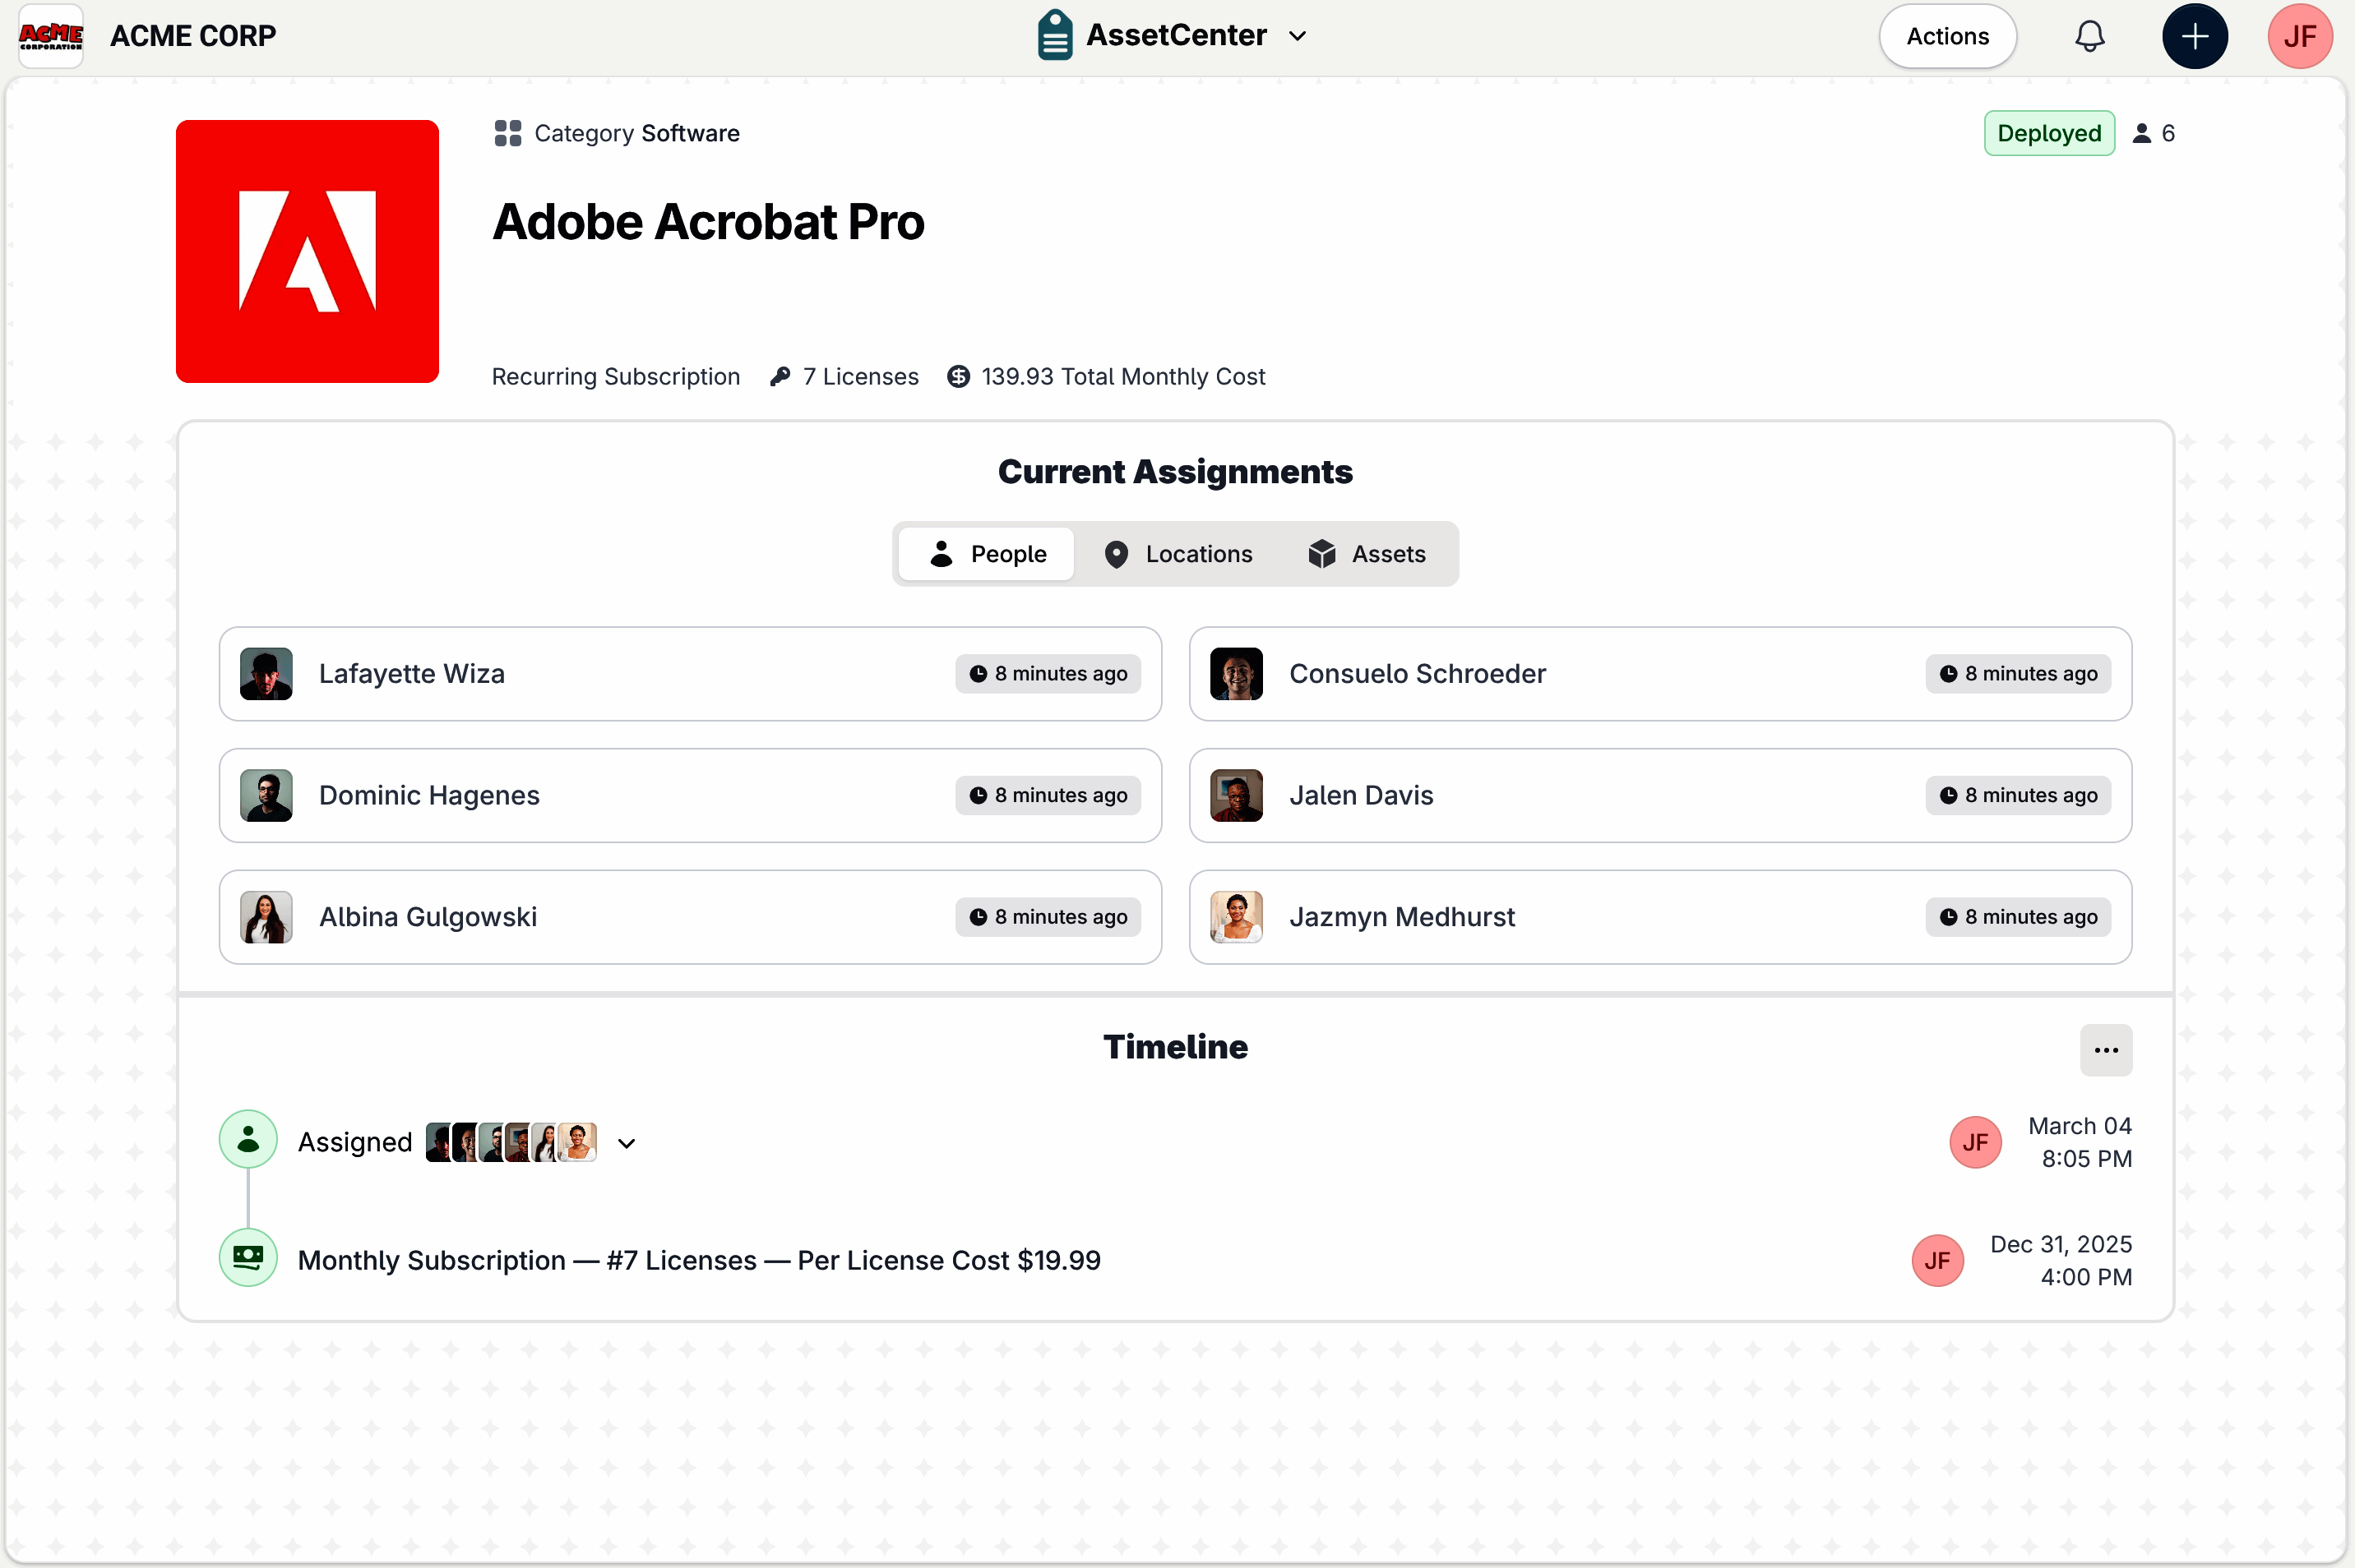
Task: Click Jalen Davis's avatar photo
Action: point(1237,795)
